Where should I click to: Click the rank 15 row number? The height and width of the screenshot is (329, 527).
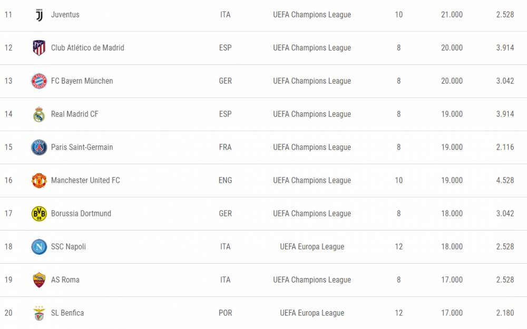(8, 147)
